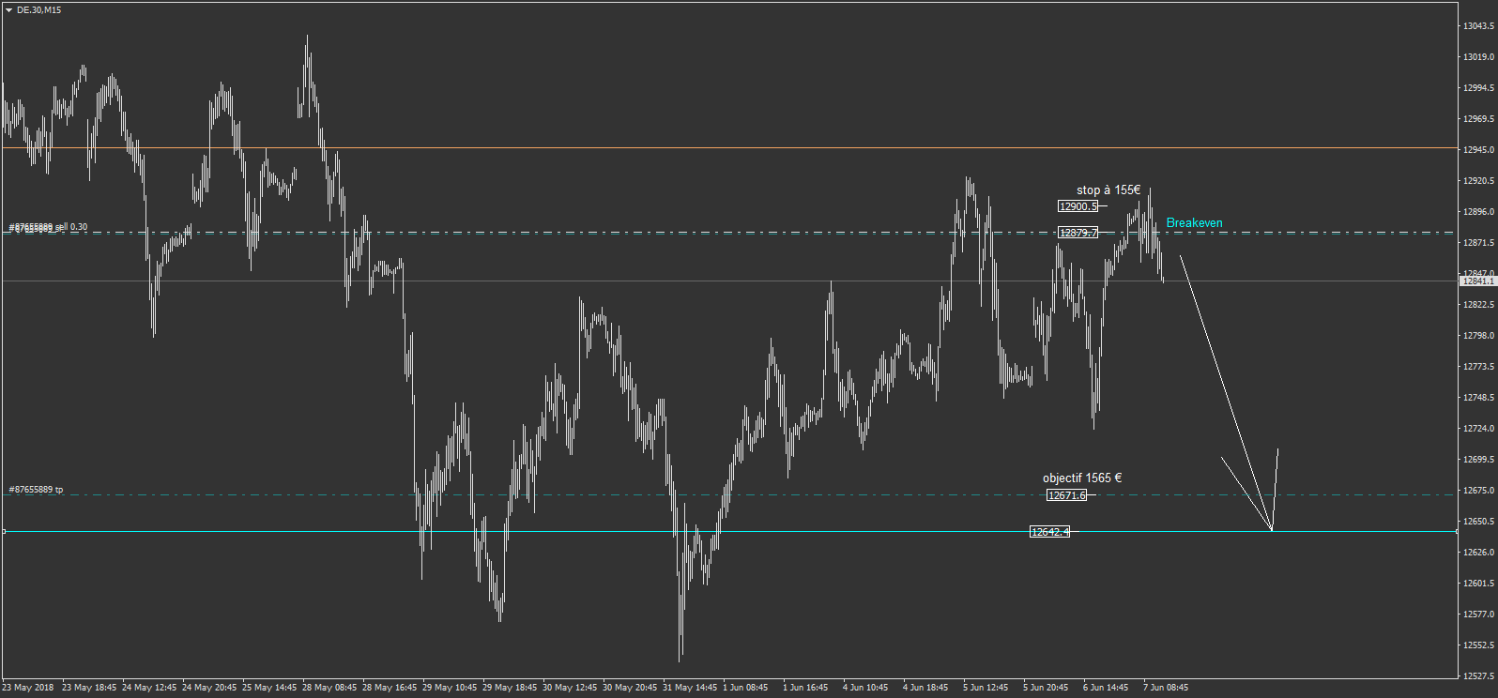This screenshot has height=698, width=1498.
Task: Click 12896.0 on the price axis
Action: 1478,212
